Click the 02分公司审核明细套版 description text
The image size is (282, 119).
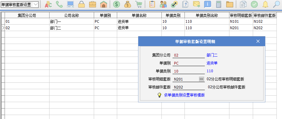tap(225, 79)
